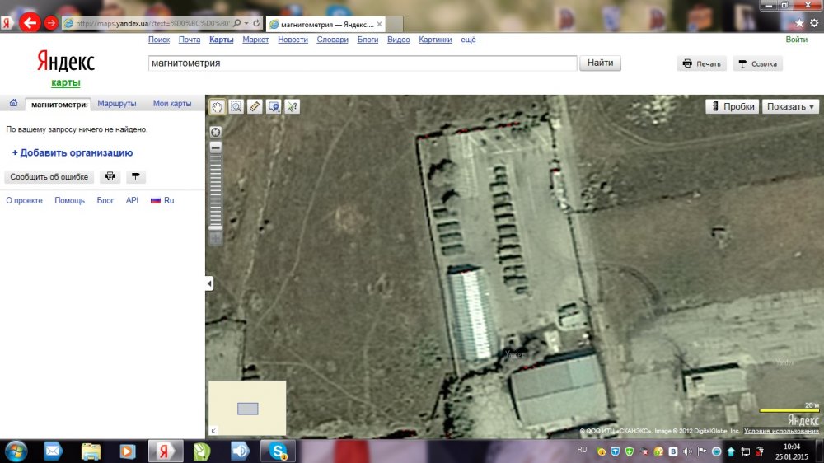824x463 pixels.
Task: Activate the magnifier zoom-to-area tool
Action: pos(236,106)
